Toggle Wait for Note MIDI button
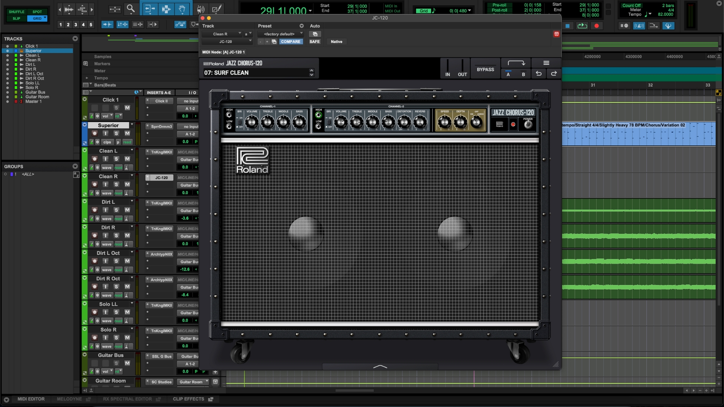 (624, 26)
